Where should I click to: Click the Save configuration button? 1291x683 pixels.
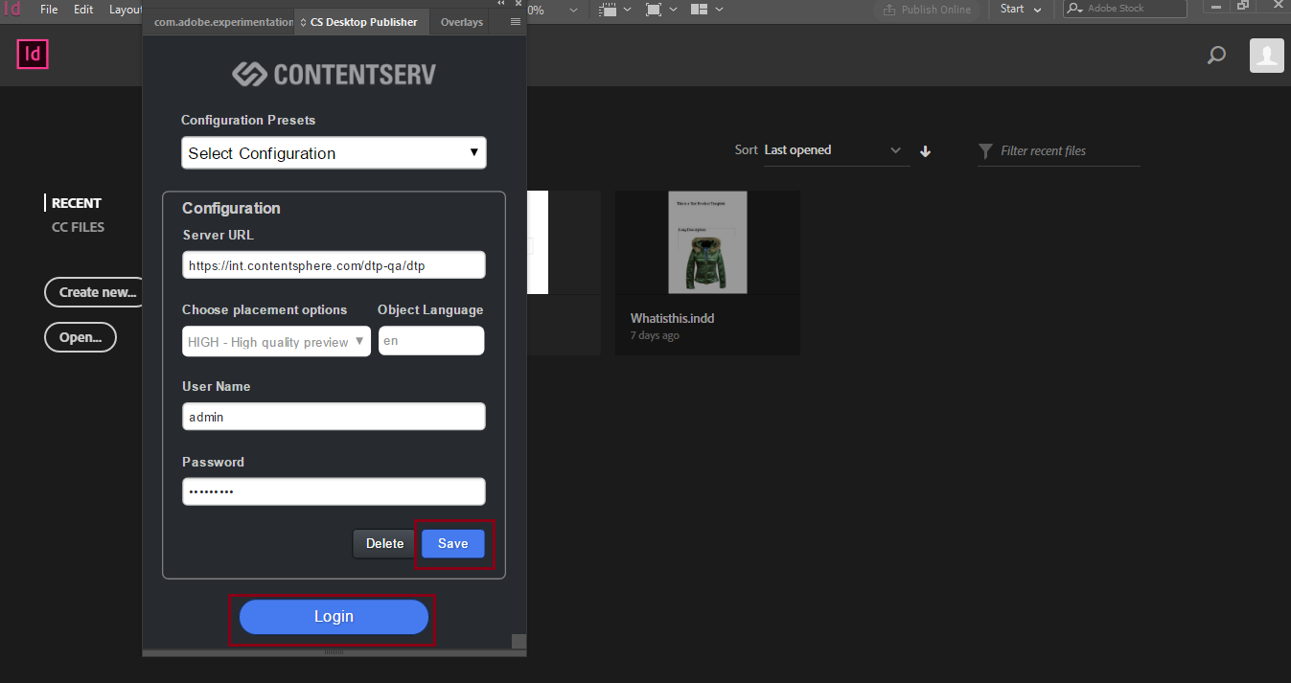pyautogui.click(x=453, y=544)
